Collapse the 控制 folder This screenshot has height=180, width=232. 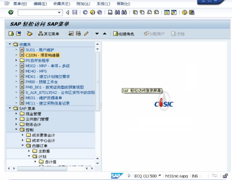click(16, 129)
